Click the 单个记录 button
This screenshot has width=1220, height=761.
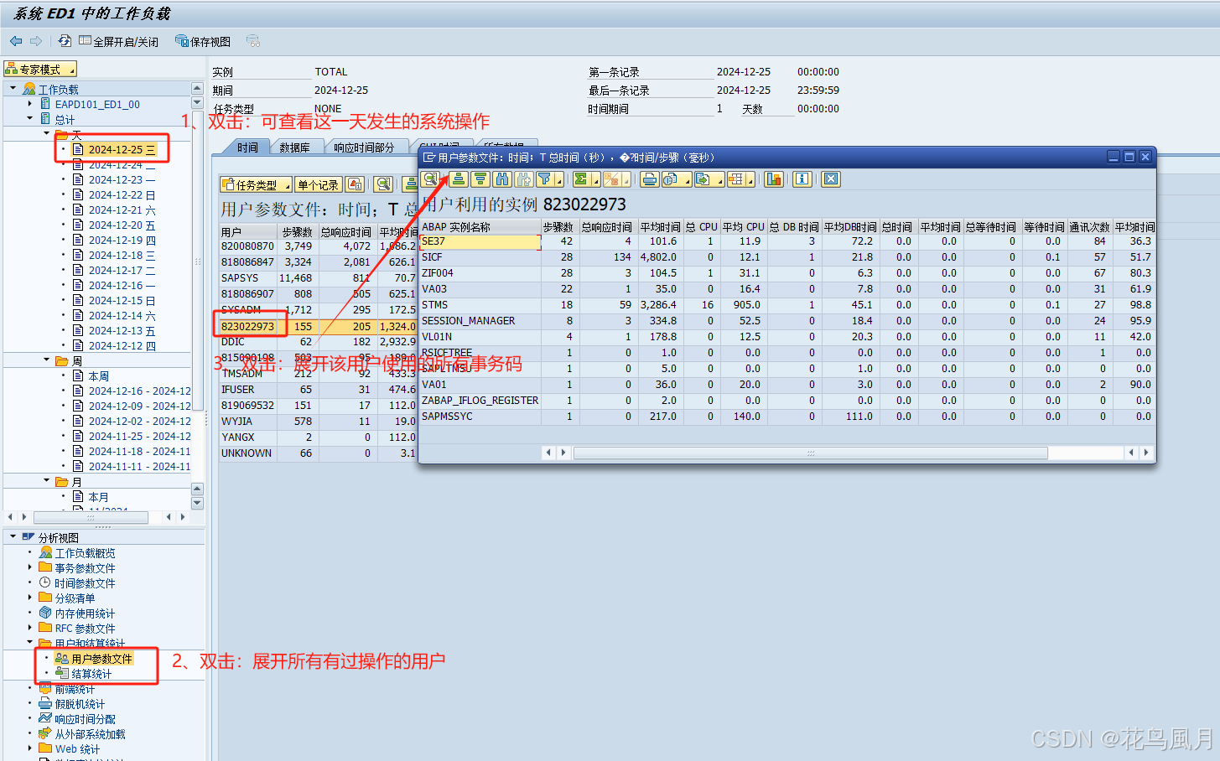point(318,184)
